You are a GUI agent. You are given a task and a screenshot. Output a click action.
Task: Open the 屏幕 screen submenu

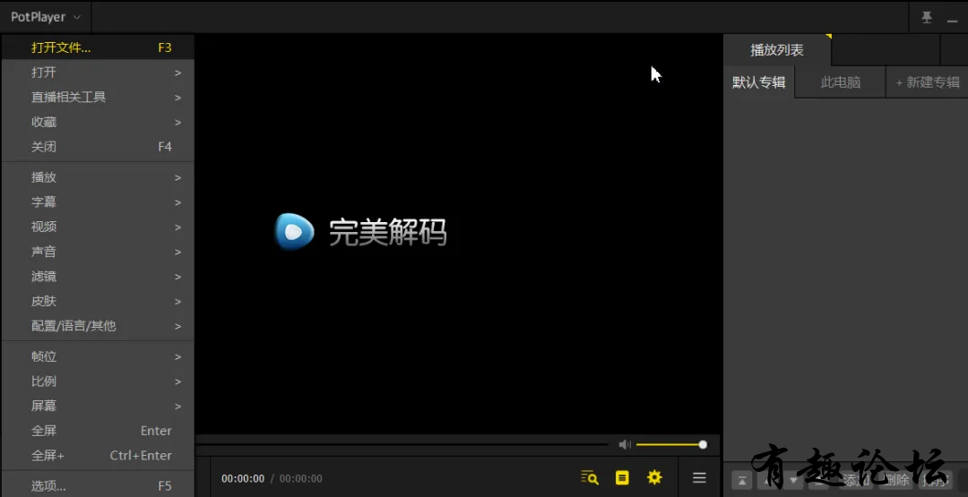[x=99, y=406]
